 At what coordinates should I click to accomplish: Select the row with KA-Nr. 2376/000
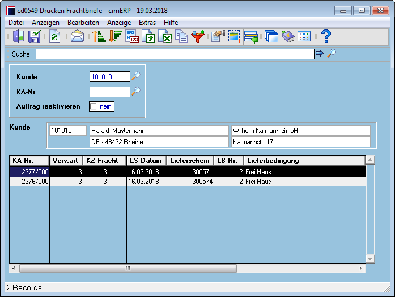click(188, 182)
